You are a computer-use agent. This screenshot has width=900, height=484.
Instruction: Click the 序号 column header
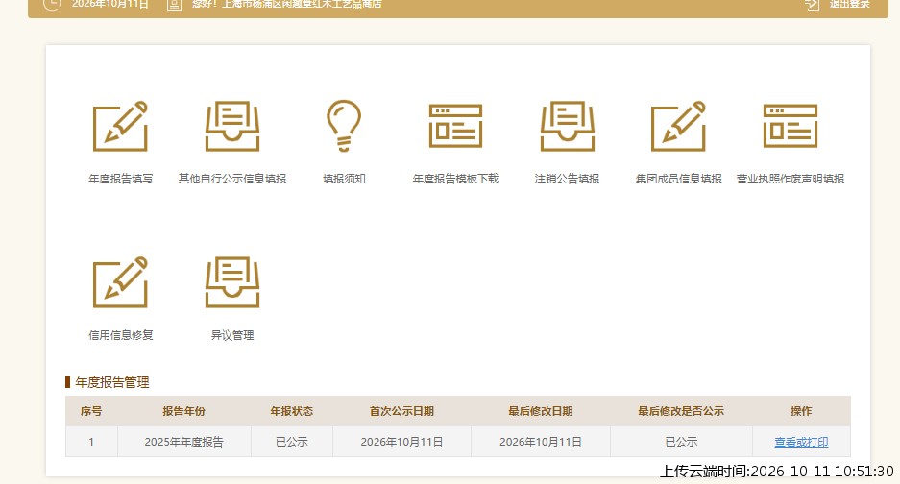point(91,411)
